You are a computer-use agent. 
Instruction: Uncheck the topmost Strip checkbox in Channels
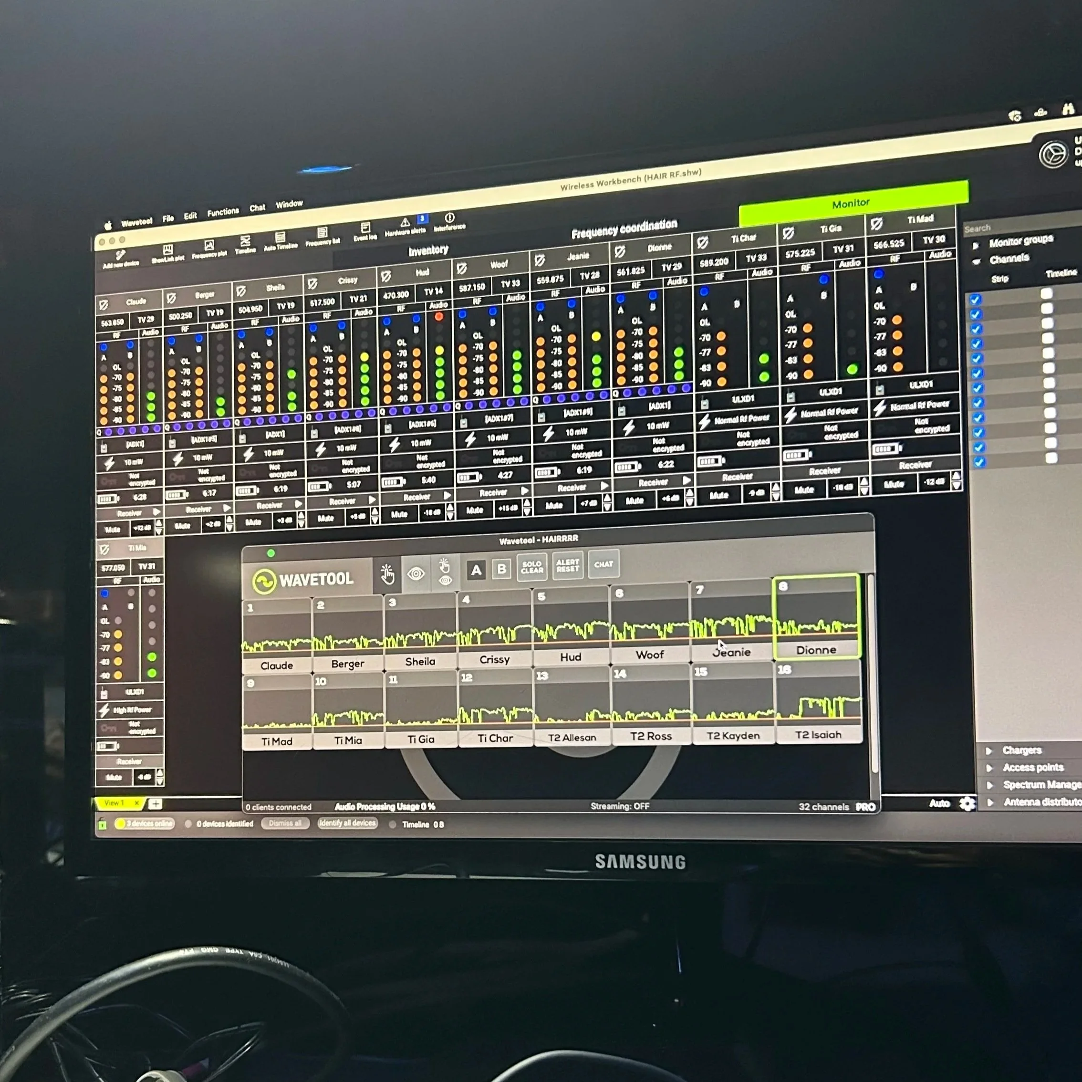pyautogui.click(x=976, y=300)
